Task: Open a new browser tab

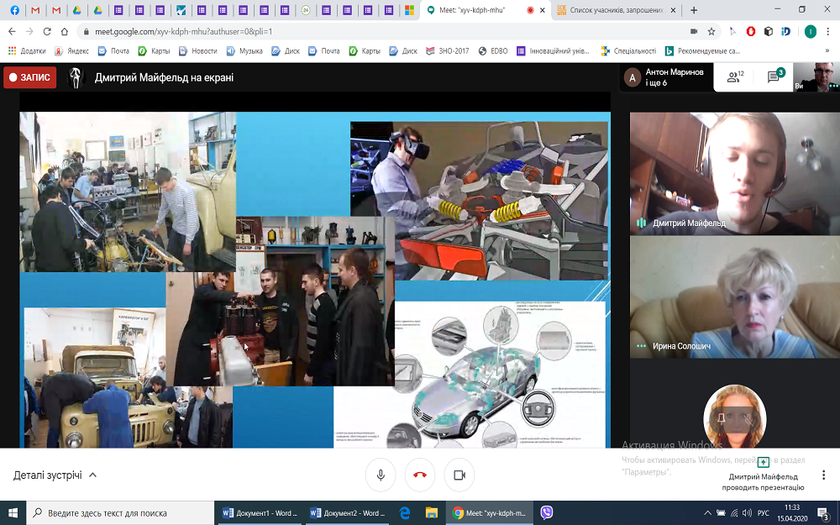Action: tap(693, 10)
